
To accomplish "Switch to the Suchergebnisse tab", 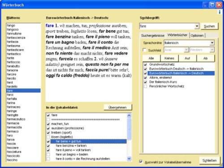I will (x=153, y=36).
